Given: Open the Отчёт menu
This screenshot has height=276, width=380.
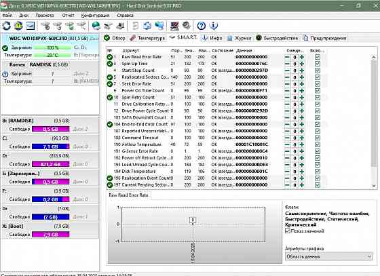Looking at the screenshot, I should tap(68, 15).
